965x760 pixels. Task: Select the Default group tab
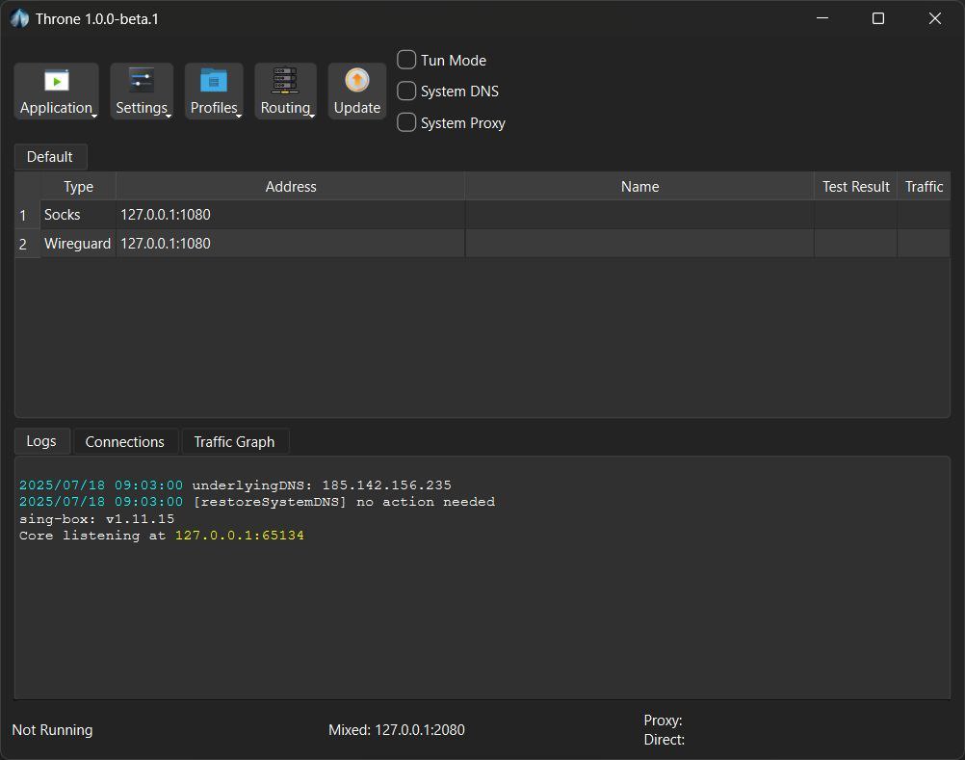[x=50, y=157]
